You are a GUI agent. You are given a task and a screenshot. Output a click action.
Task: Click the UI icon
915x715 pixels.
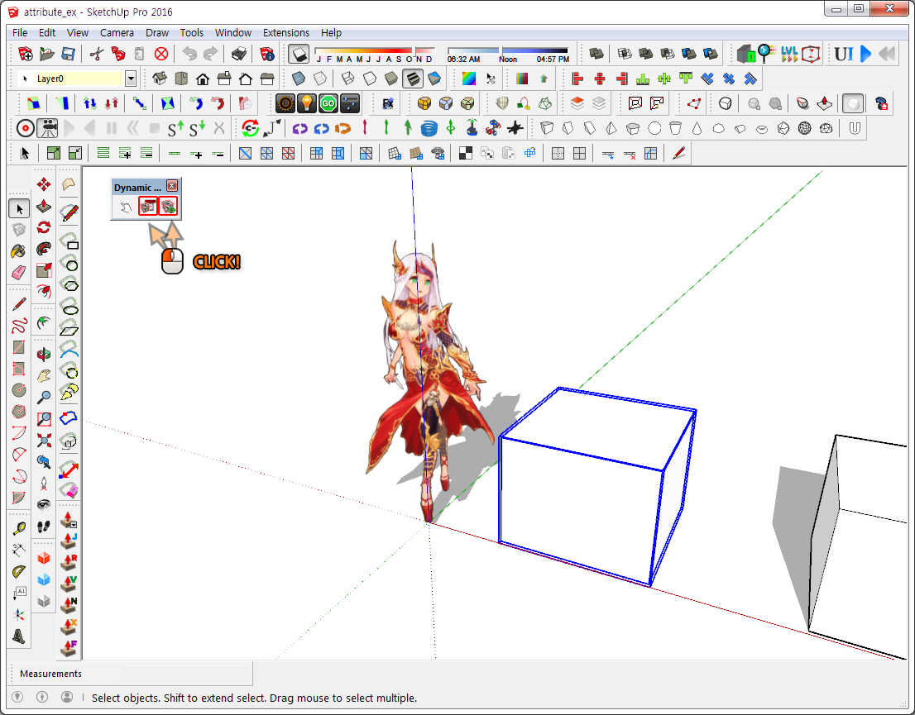[x=844, y=55]
